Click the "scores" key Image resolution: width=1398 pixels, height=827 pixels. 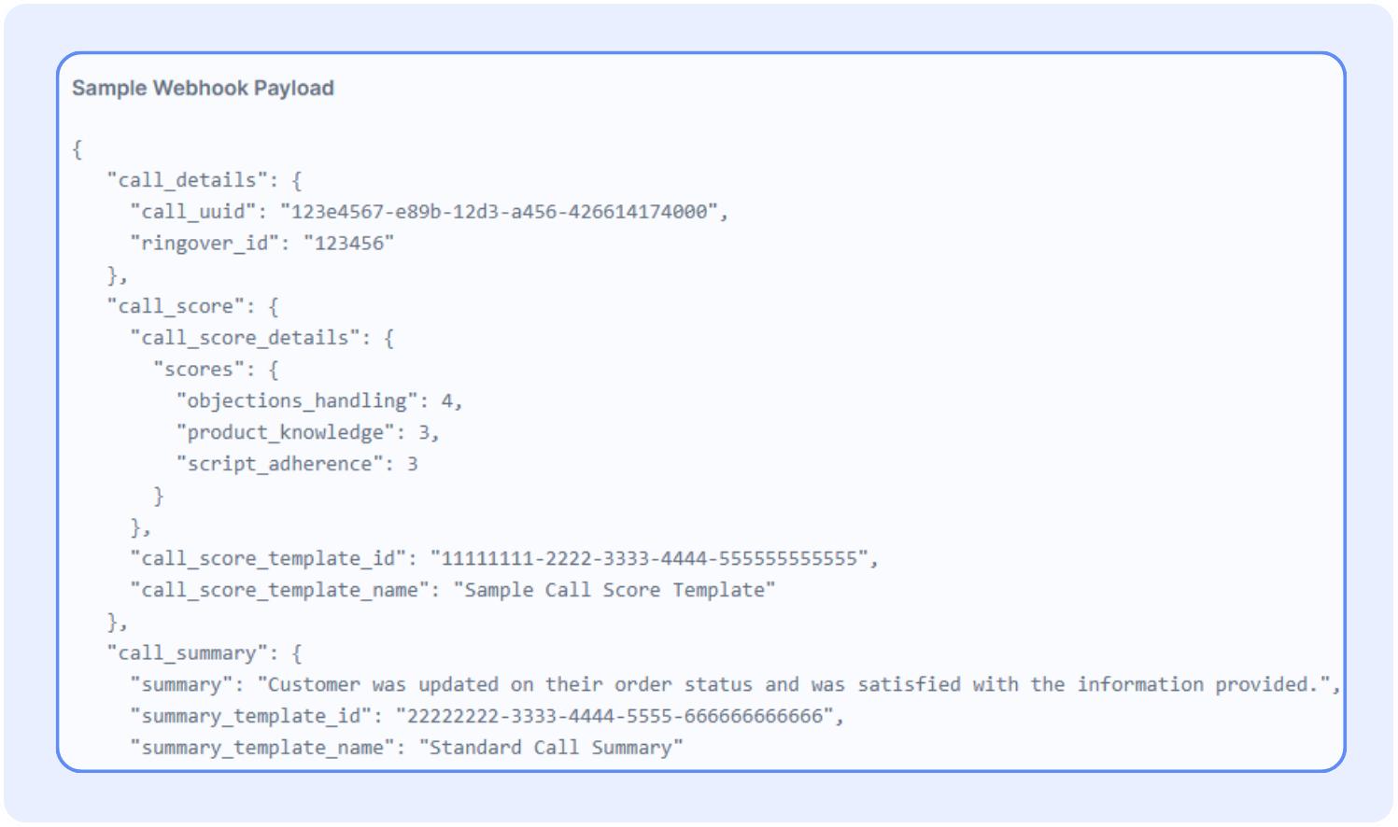(x=198, y=370)
